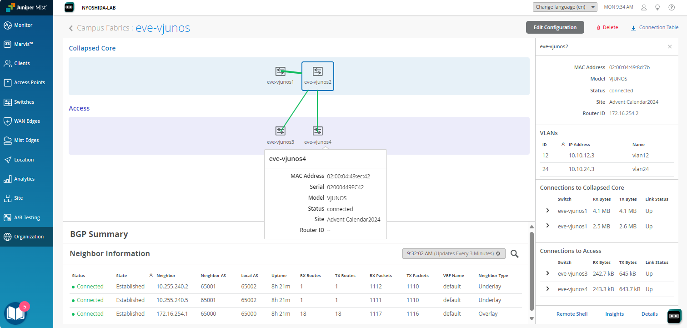Open the documentation book icon with badge
The height and width of the screenshot is (328, 687).
15,313
